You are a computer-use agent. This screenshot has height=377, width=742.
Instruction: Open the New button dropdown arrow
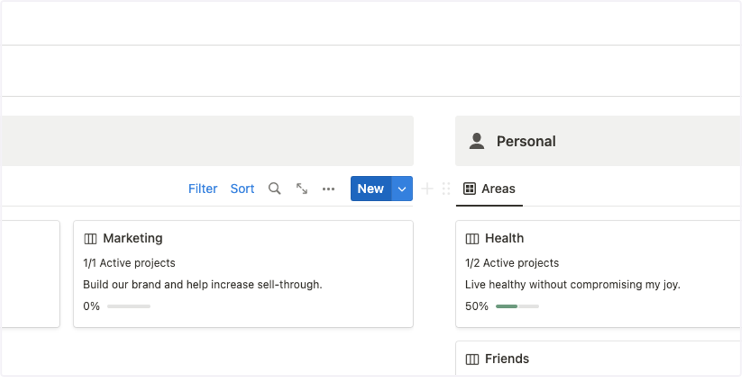point(402,189)
